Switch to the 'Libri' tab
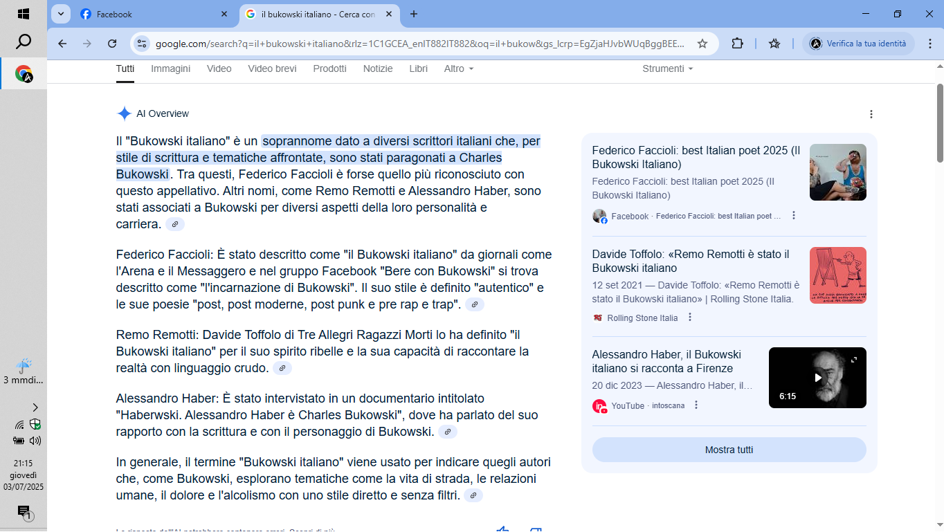The image size is (944, 532). click(419, 68)
